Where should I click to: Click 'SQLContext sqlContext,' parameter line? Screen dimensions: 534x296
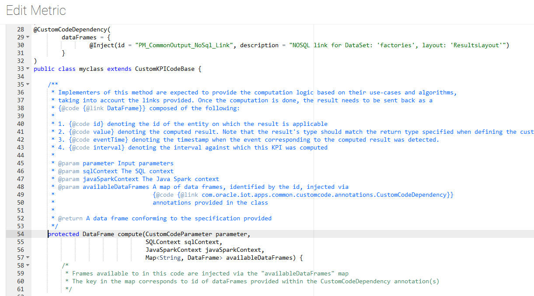[184, 242]
